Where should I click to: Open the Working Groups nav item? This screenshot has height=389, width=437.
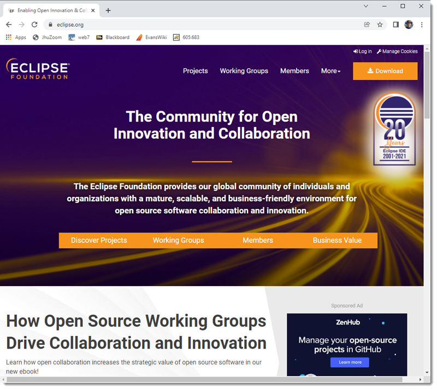point(244,71)
